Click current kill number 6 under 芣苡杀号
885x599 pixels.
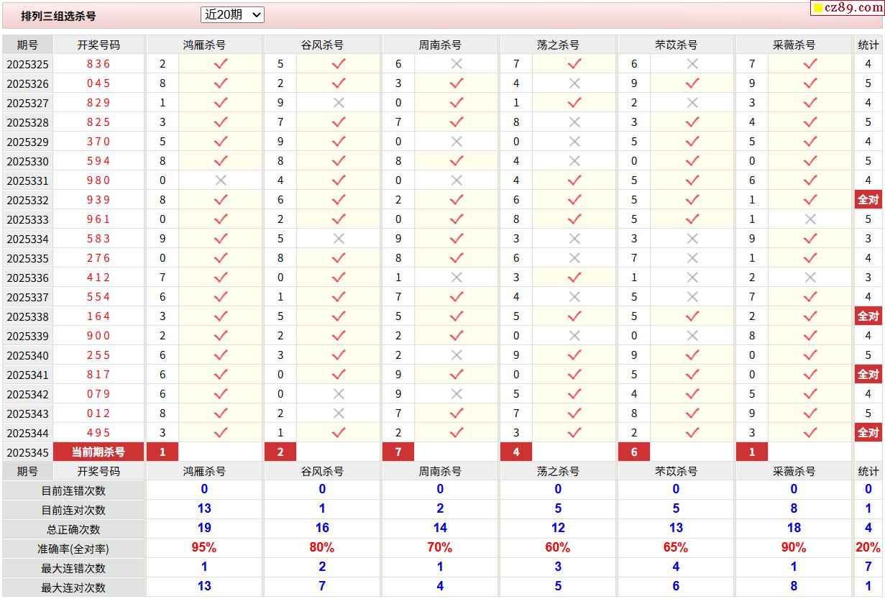point(634,452)
